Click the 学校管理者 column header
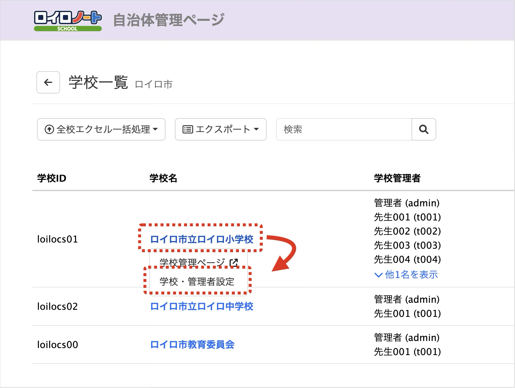This screenshot has width=515, height=388. pyautogui.click(x=397, y=178)
